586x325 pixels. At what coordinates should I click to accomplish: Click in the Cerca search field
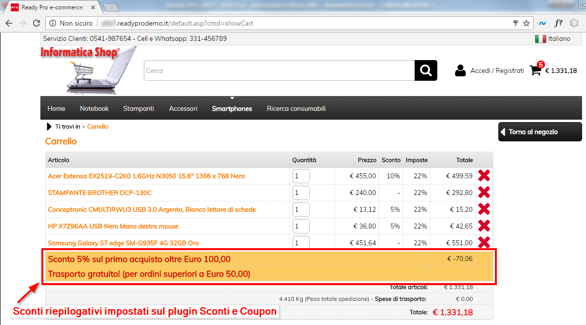point(279,70)
